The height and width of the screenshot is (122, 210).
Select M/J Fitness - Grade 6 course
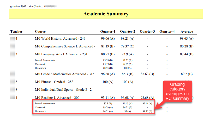pos(54,82)
